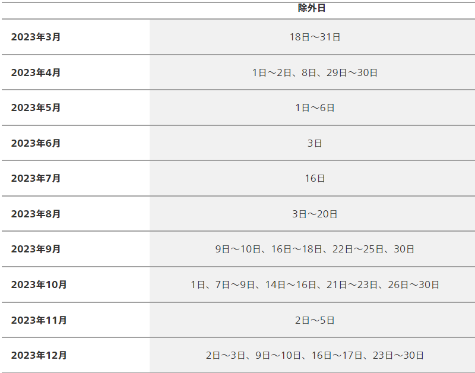Select the 2023年4月 row label
Image resolution: width=475 pixels, height=373 pixels.
click(36, 72)
